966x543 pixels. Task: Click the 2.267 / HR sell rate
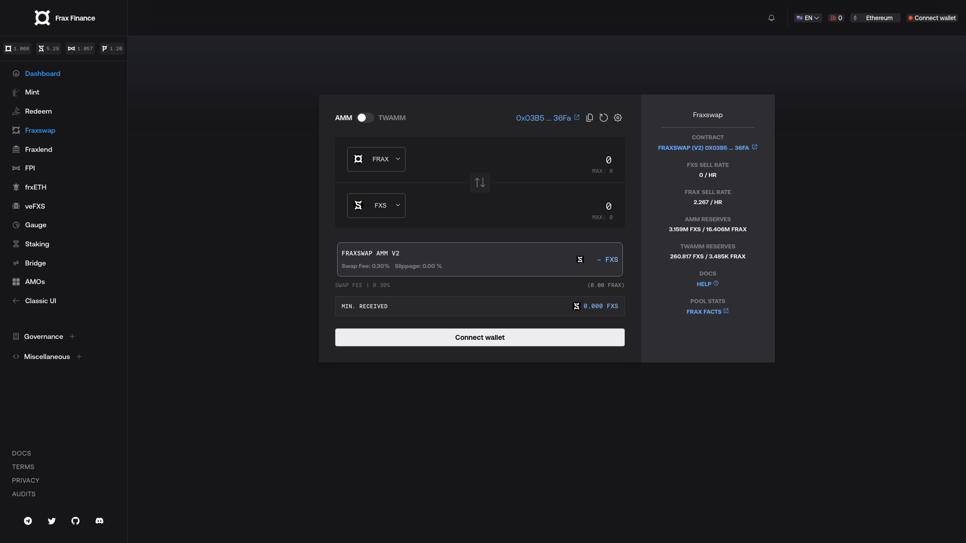707,202
